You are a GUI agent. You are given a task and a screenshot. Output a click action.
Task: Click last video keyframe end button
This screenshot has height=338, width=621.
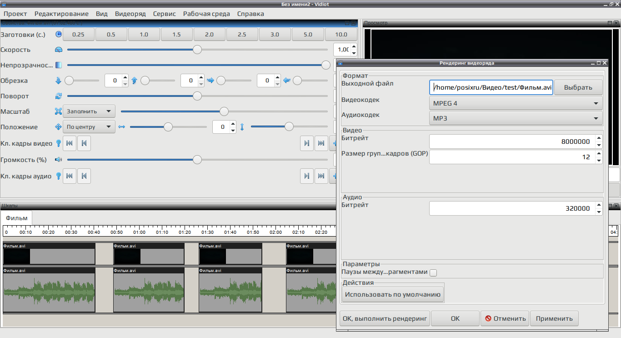(321, 143)
